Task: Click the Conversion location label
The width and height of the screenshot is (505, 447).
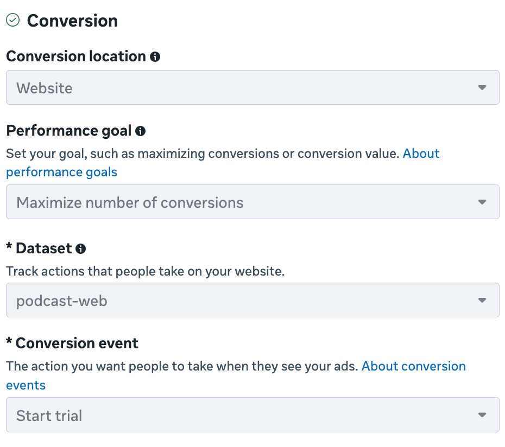Action: click(76, 56)
